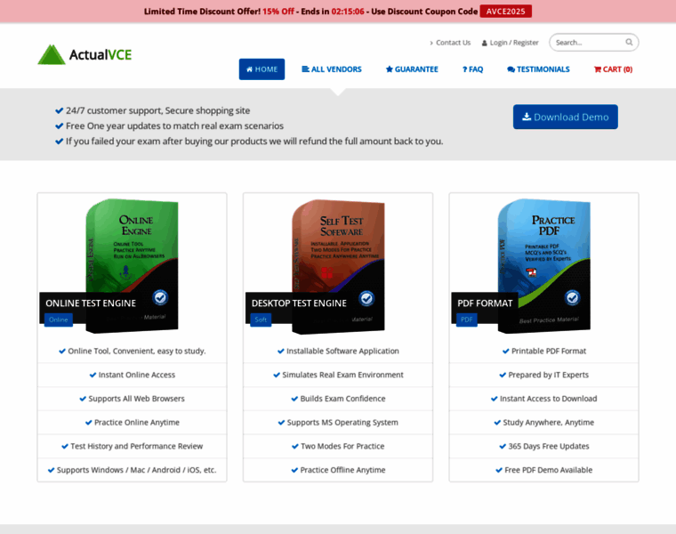Click 'Supports MS Operating System' row

click(x=338, y=422)
